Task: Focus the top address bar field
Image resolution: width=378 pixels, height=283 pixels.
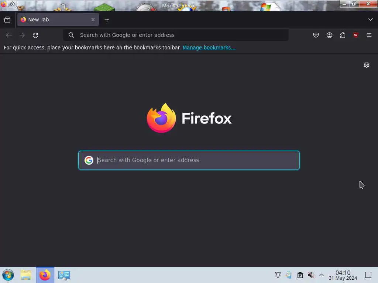Action: tap(175, 35)
